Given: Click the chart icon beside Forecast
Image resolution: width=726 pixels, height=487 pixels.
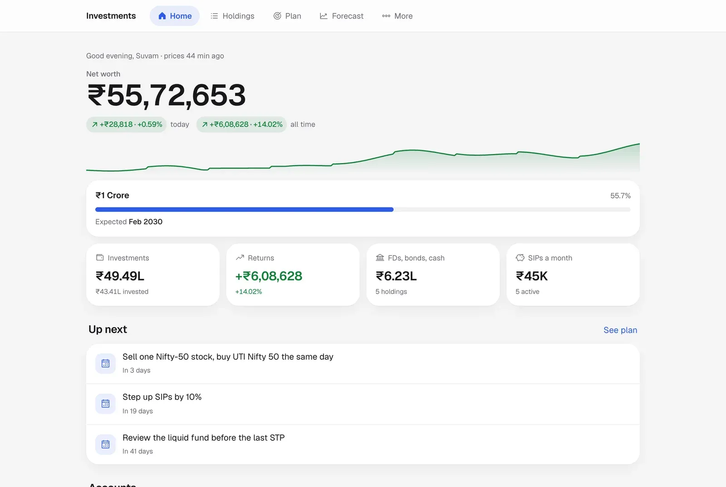Looking at the screenshot, I should 324,16.
